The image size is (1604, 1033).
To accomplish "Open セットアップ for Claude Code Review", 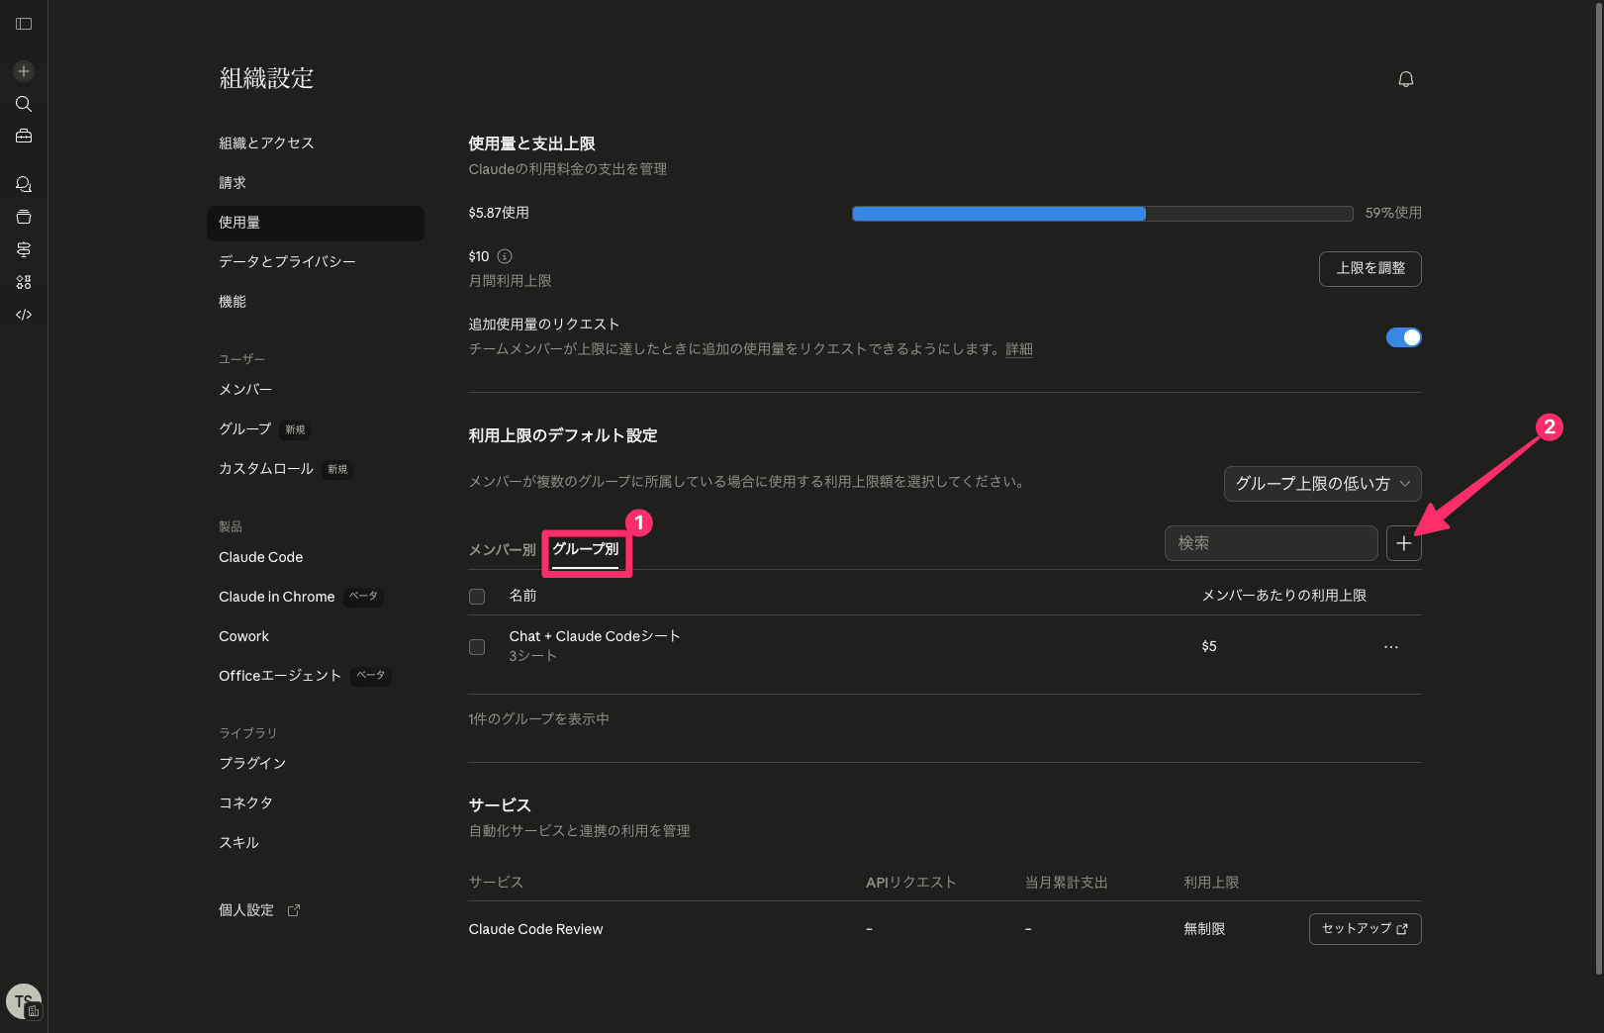I will coord(1365,928).
